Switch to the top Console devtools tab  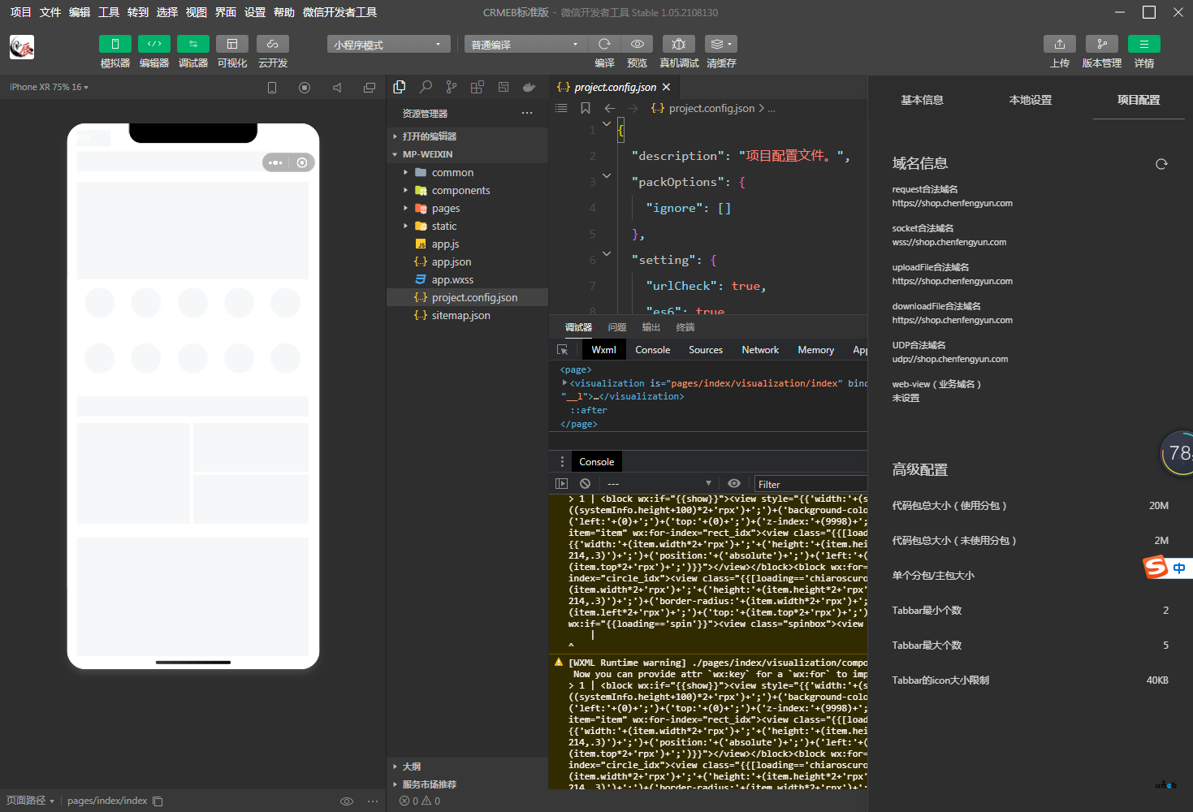coord(653,350)
